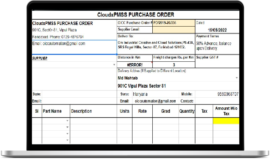Click the empty Supplier Email field

(174, 29)
